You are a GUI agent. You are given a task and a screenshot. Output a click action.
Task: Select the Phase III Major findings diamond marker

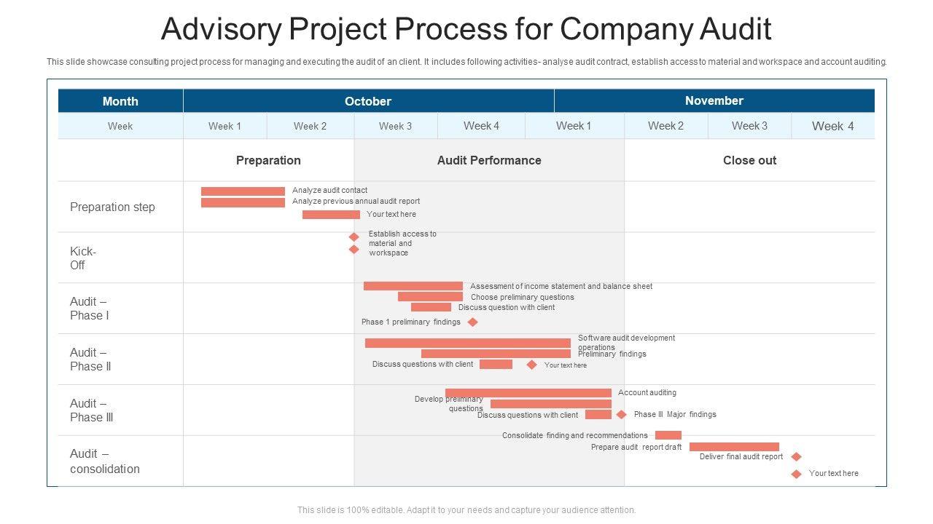point(621,414)
